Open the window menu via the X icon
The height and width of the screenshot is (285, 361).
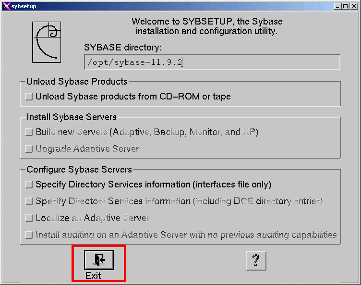click(6, 6)
